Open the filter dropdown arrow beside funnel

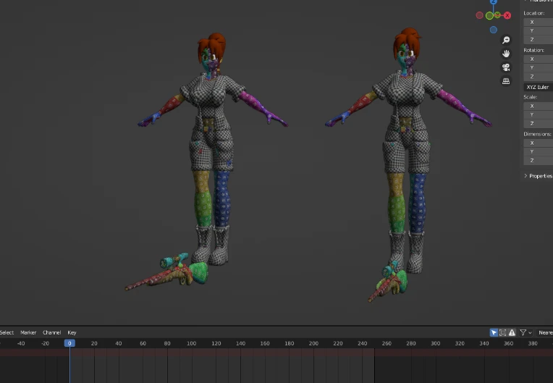[530, 333]
